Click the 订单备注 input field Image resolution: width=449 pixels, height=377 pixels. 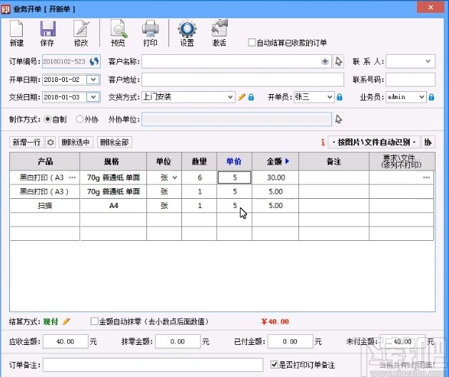tap(153, 365)
